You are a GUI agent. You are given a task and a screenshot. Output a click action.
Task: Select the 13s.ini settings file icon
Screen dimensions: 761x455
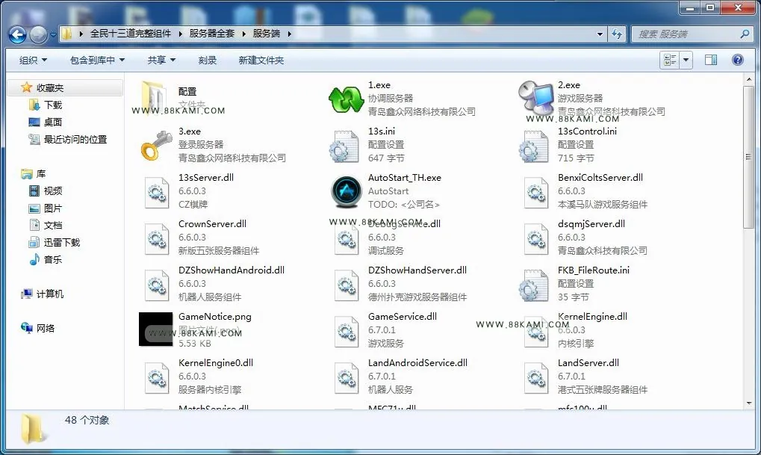(344, 146)
